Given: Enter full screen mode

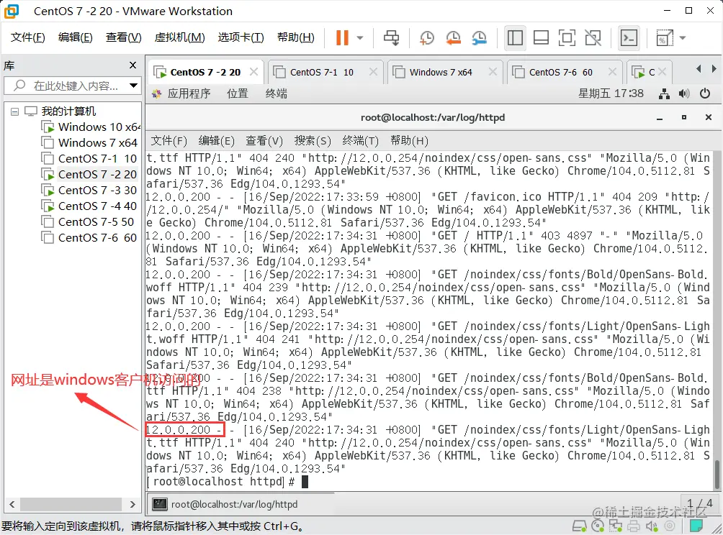Looking at the screenshot, I should point(568,37).
